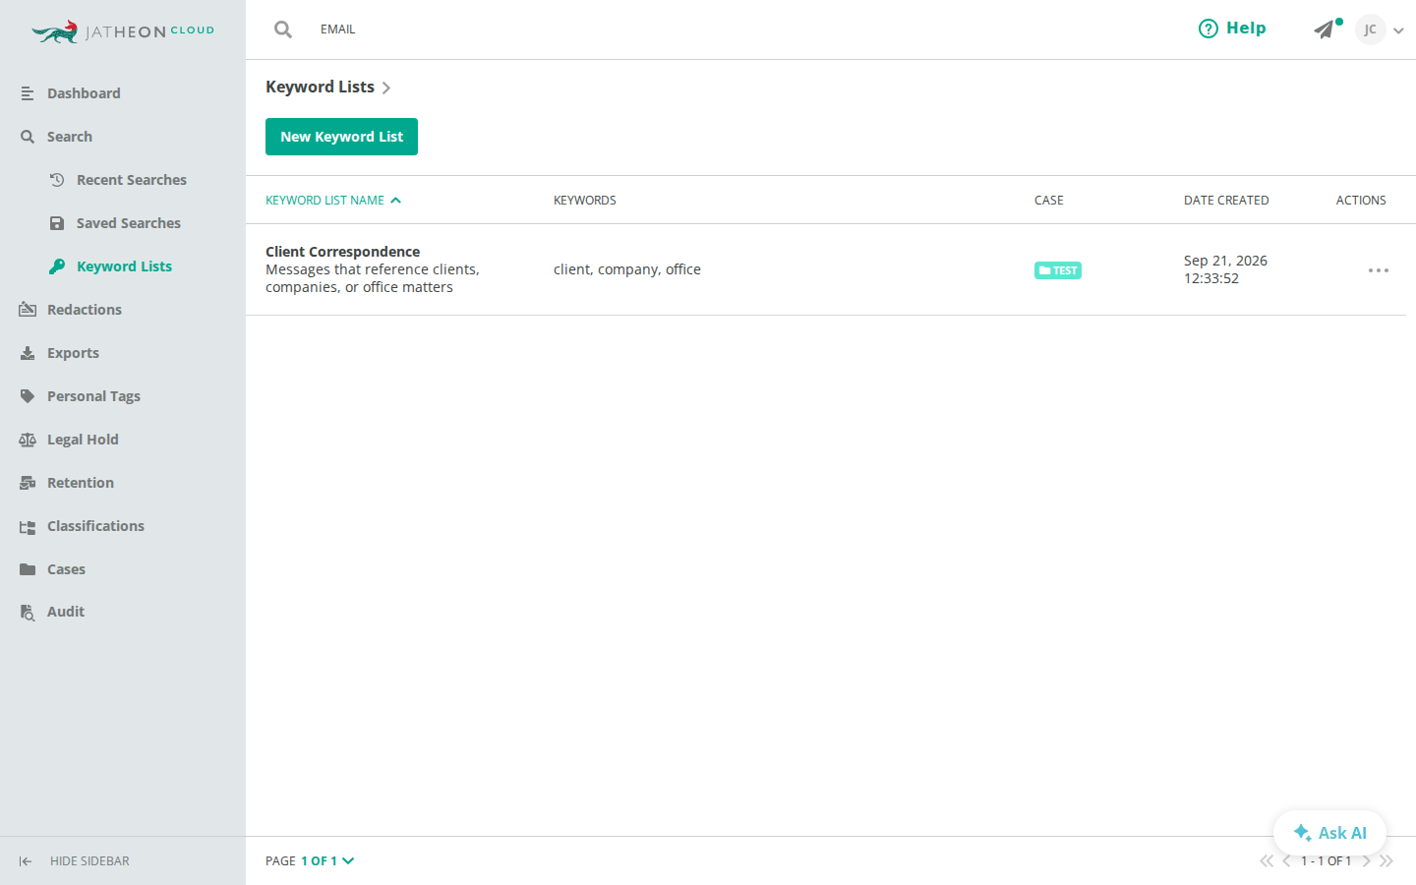
Task: Select Keyword Lists sidebar item
Action: point(123,266)
